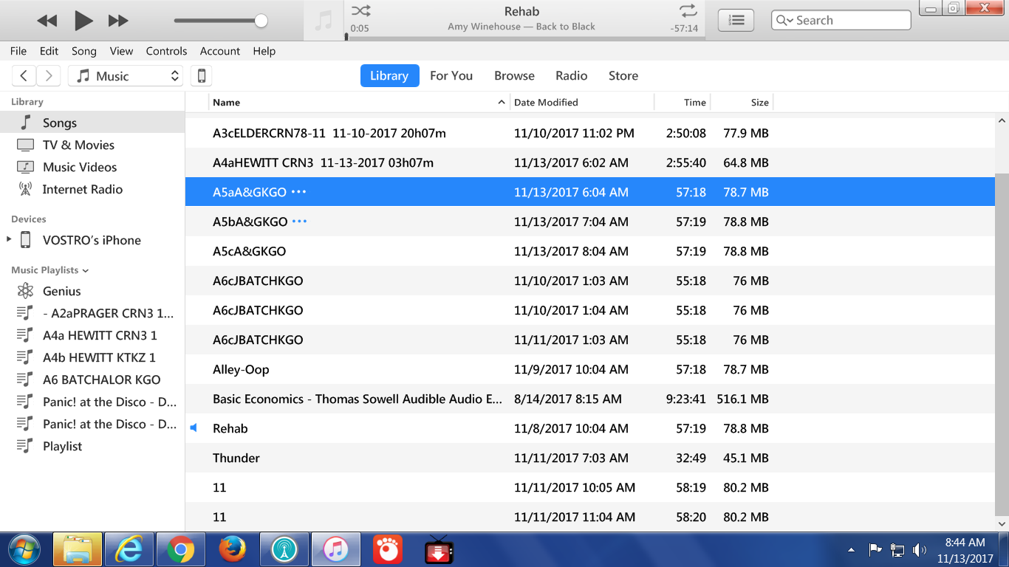
Task: Go back with the left arrow button
Action: coord(24,75)
